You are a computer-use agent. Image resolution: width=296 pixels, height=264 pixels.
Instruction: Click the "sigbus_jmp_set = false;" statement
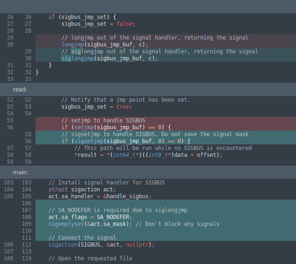click(x=98, y=24)
